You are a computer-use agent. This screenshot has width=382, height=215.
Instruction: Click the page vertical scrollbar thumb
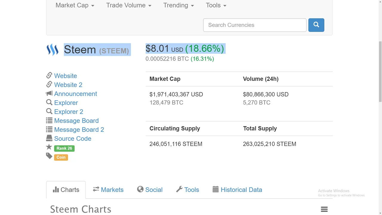(x=380, y=72)
